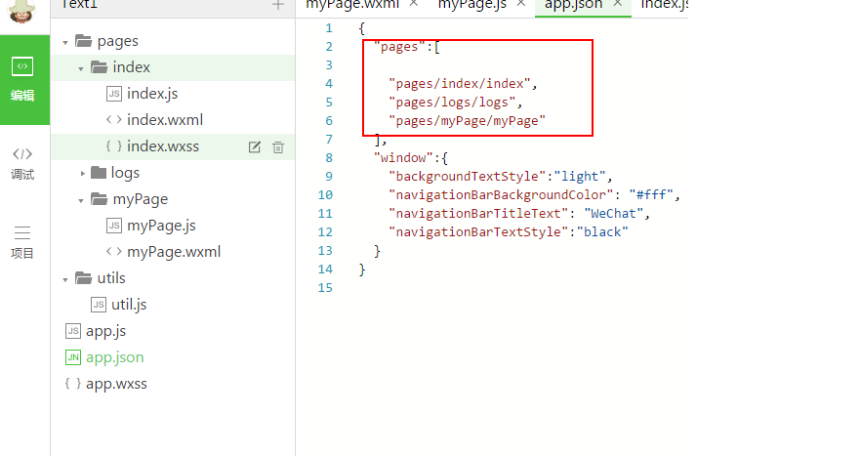Click the angle-bracket icon beside myPage.wxml

pyautogui.click(x=114, y=251)
